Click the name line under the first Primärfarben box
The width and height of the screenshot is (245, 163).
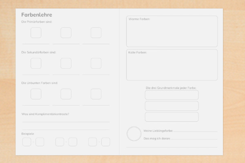[x=36, y=44]
